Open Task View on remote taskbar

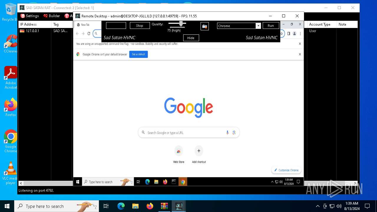pyautogui.click(x=138, y=182)
